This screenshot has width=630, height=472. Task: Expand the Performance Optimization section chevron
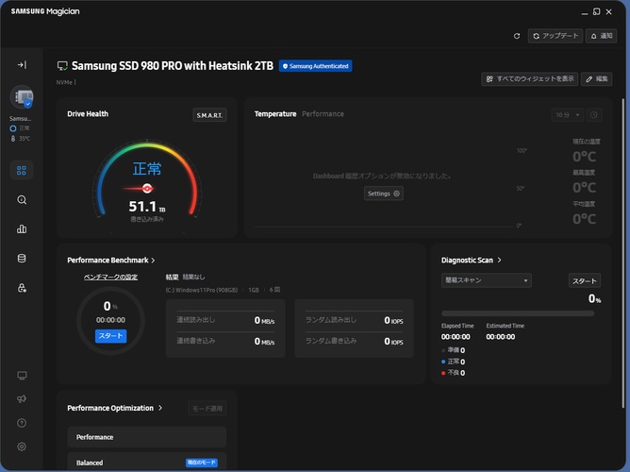[161, 408]
